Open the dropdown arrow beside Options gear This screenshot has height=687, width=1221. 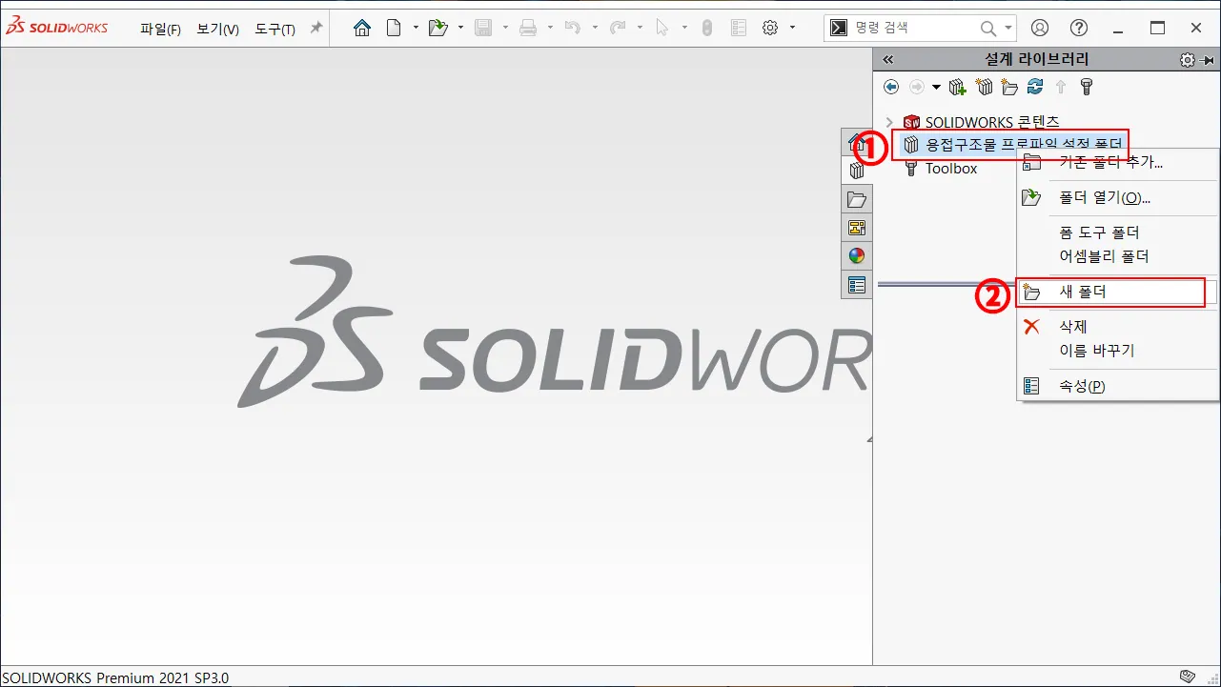pos(792,29)
